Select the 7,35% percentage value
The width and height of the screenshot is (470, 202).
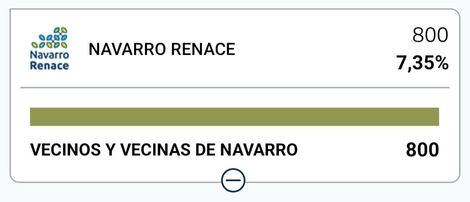pos(423,64)
